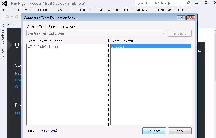Select the Discuz32 team project

(x=151, y=46)
